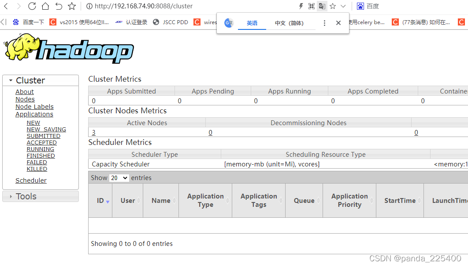Open the 百度一下 bookmark
The height and width of the screenshot is (267, 468).
point(28,22)
